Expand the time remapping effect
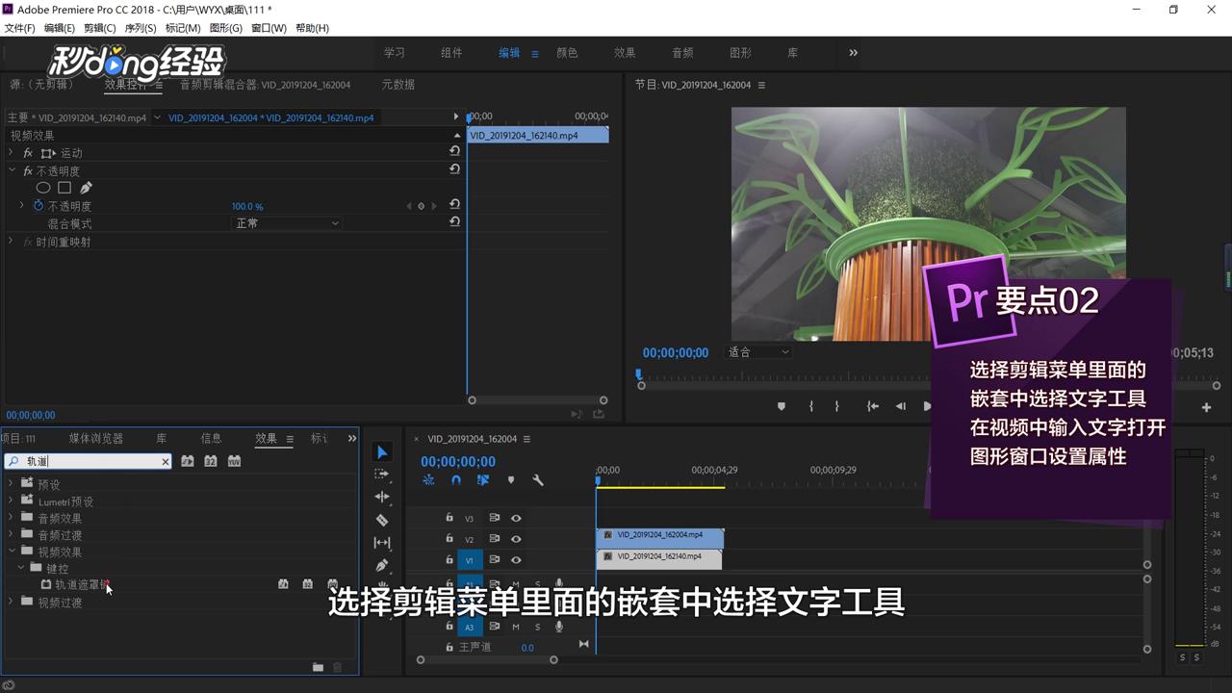This screenshot has height=693, width=1232. tap(12, 242)
